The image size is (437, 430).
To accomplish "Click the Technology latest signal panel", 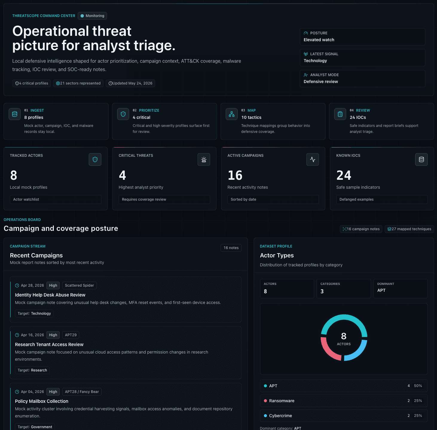I will tap(362, 58).
